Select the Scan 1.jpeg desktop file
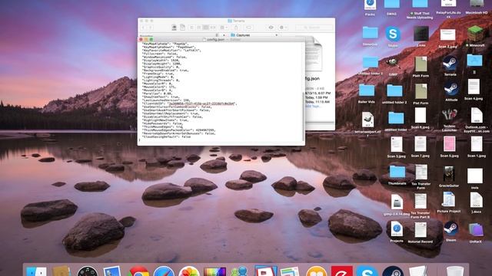The height and width of the screenshot is (276, 492). tap(477, 144)
